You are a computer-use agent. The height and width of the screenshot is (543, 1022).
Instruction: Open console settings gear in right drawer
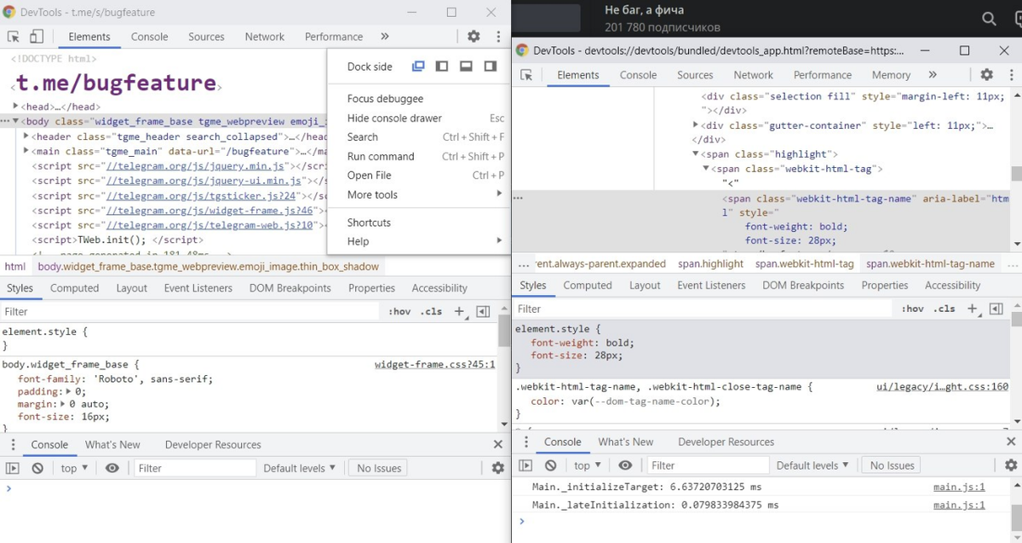(1011, 465)
